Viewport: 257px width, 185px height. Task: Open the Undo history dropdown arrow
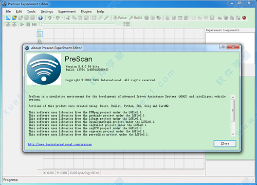53,18
